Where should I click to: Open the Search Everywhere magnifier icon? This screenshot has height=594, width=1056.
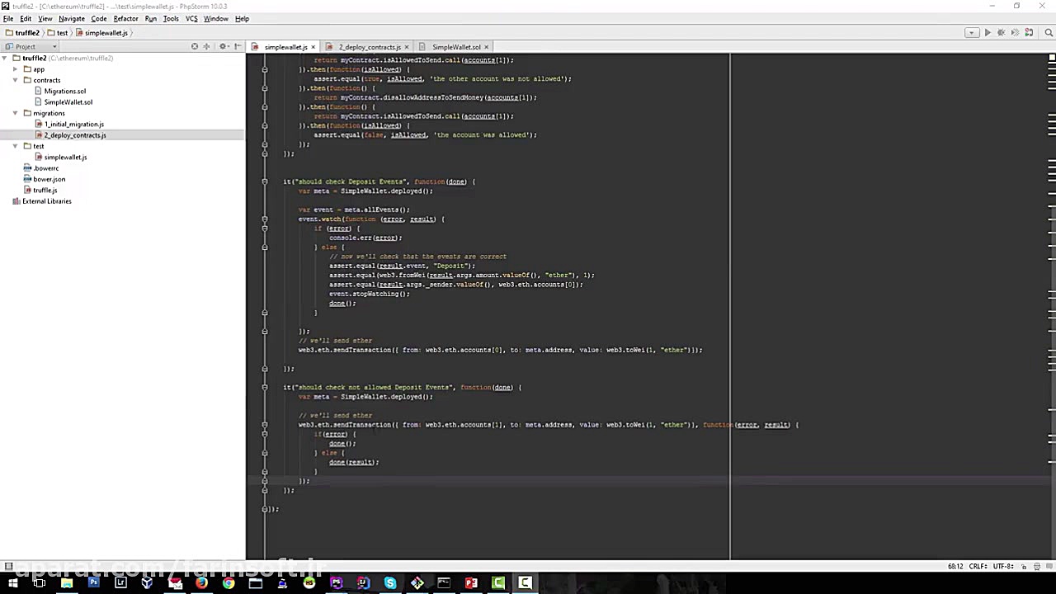tap(1048, 32)
